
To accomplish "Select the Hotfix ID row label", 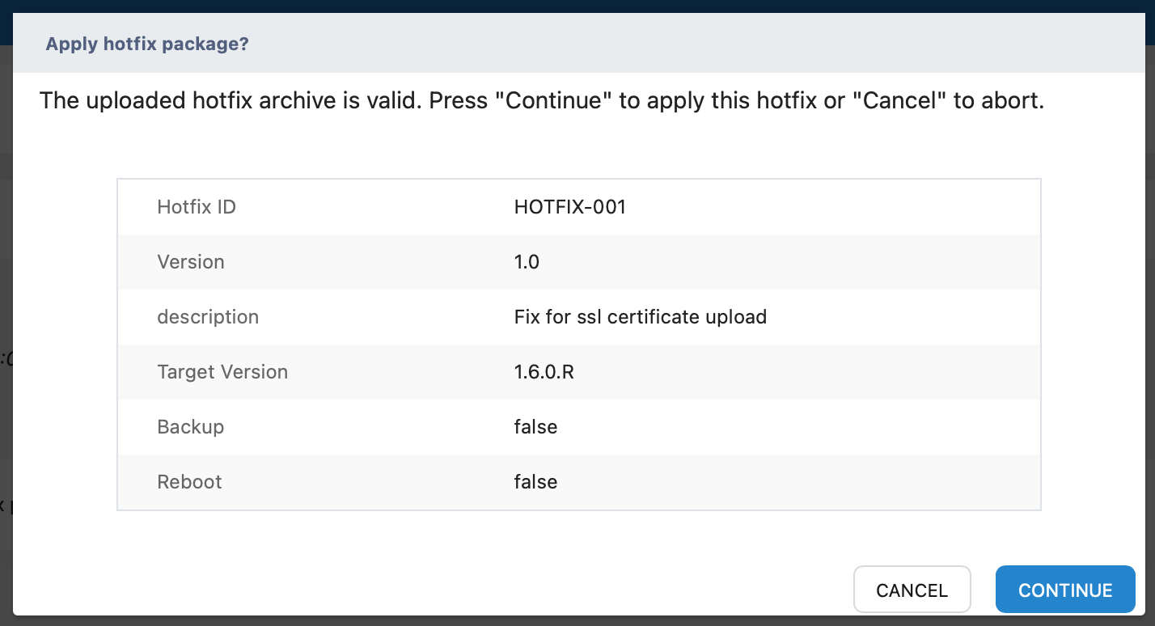I will [x=197, y=207].
